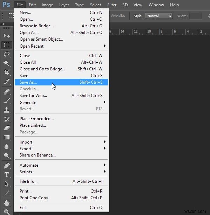The height and width of the screenshot is (215, 210).
Task: Open the Window menu
Action: (x=156, y=5)
